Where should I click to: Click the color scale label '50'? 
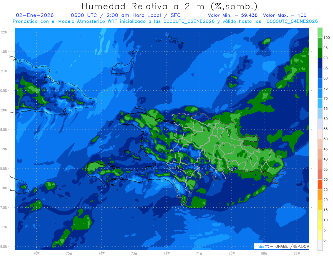326,139
